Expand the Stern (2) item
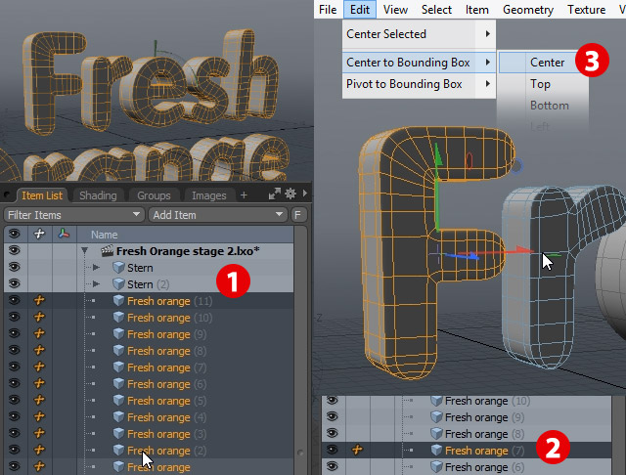626x475 pixels. pyautogui.click(x=96, y=284)
